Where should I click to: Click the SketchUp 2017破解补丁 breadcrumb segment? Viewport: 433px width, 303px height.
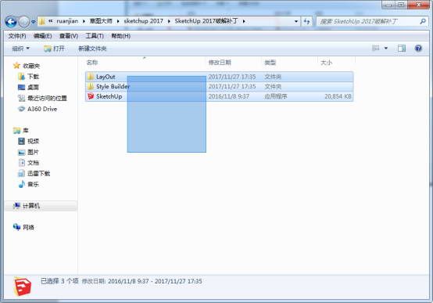[x=206, y=21]
